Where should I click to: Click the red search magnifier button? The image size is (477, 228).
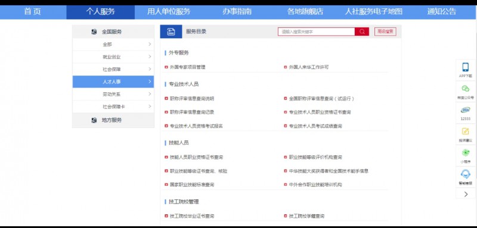(x=362, y=32)
